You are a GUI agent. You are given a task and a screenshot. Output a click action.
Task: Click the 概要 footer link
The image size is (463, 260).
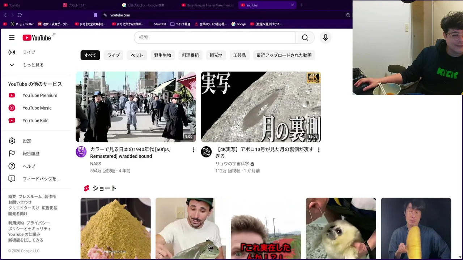point(12,196)
